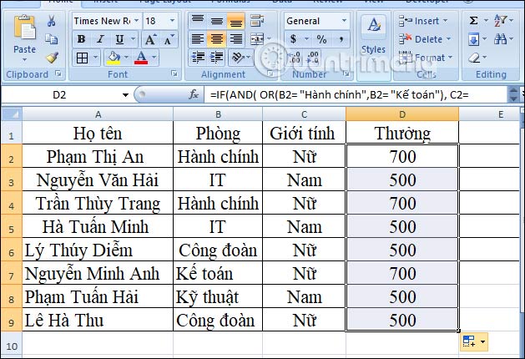Open Name Box dropdown

[x=125, y=95]
